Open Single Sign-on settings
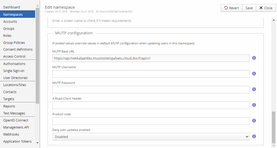The width and height of the screenshot is (277, 148). tap(14, 71)
